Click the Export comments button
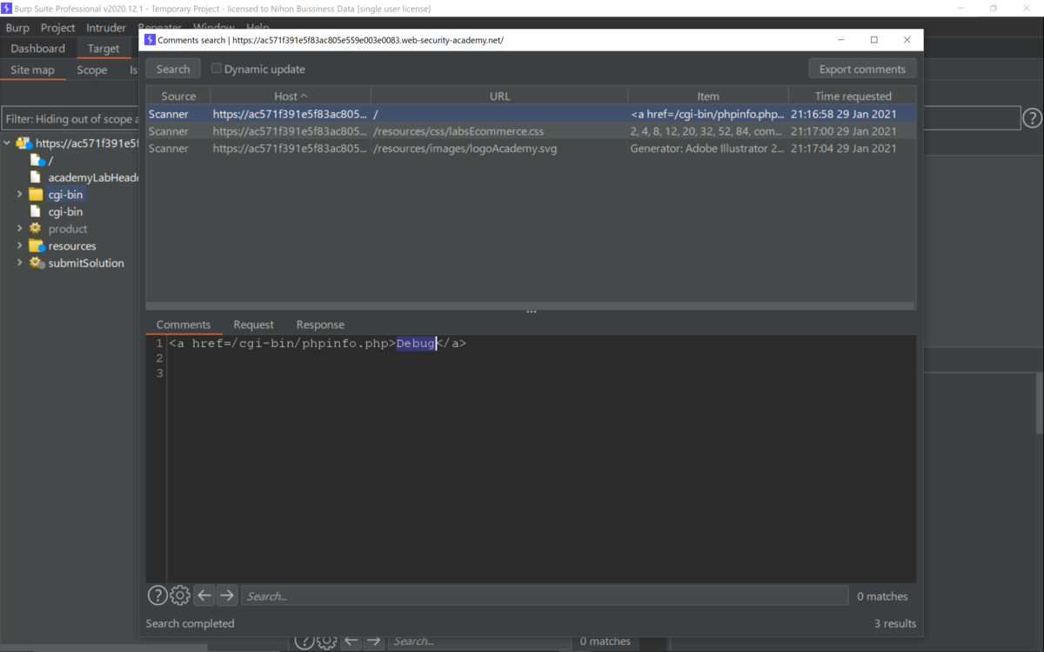Viewport: 1044px width, 652px height. click(x=862, y=69)
